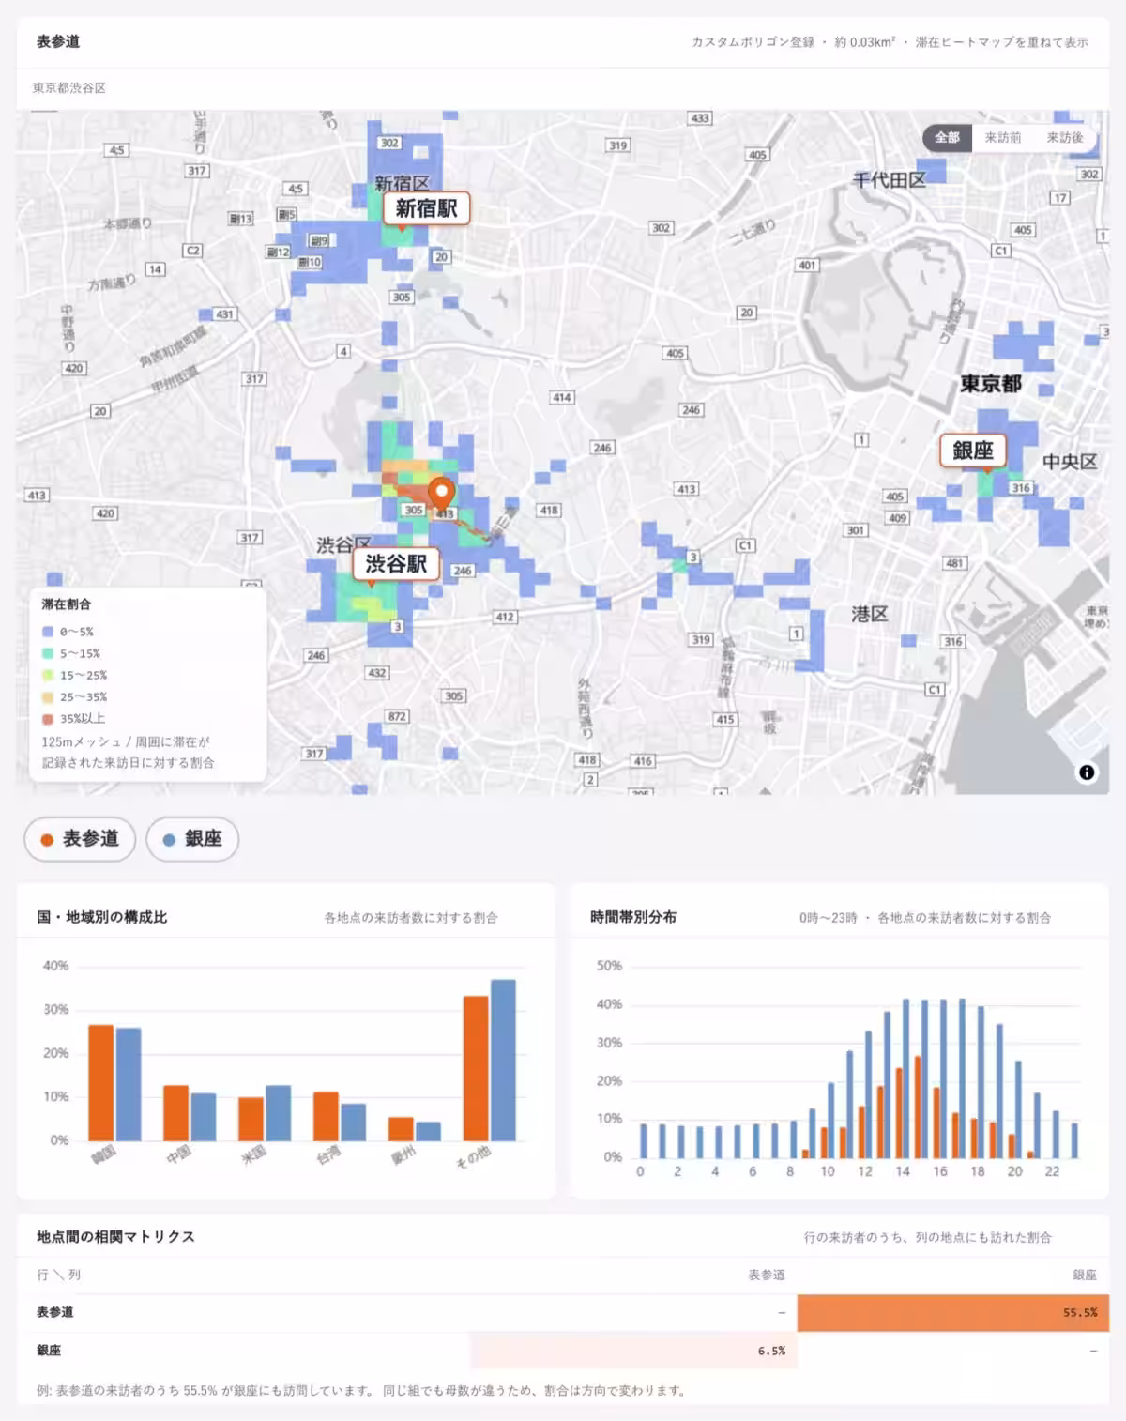Click the blue その他 bar

[x=503, y=1061]
